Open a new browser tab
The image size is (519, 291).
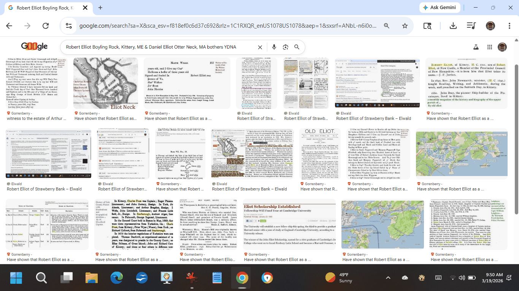tap(100, 8)
